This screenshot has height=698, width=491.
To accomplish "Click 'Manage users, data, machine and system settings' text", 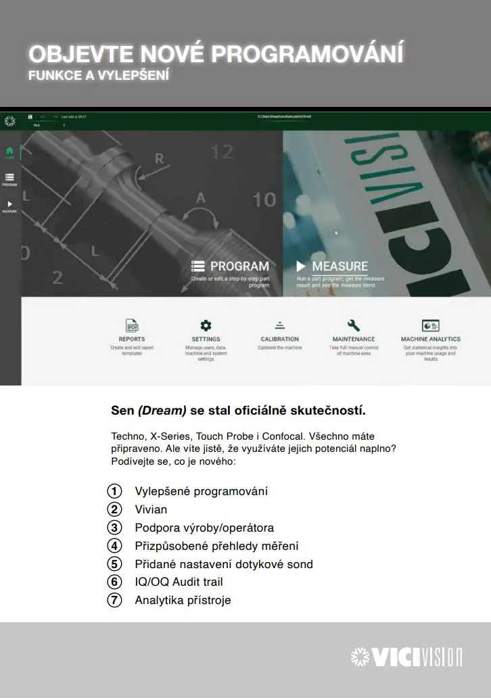I will click(x=206, y=353).
